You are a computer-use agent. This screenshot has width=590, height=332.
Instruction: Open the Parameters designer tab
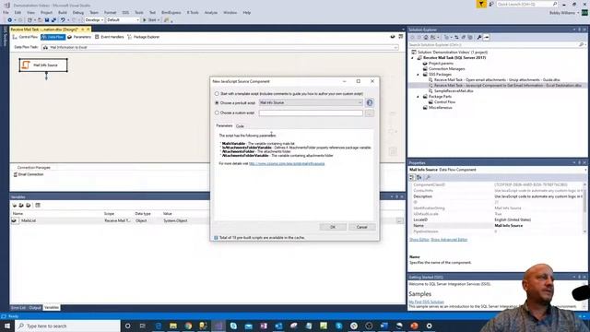tap(79, 37)
